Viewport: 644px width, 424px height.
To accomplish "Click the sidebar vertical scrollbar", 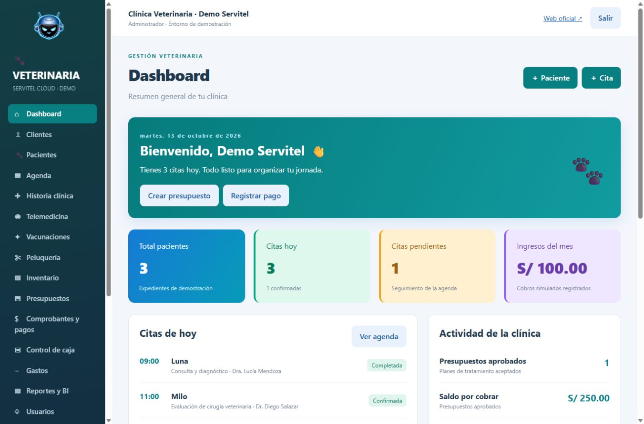I will pos(109,152).
